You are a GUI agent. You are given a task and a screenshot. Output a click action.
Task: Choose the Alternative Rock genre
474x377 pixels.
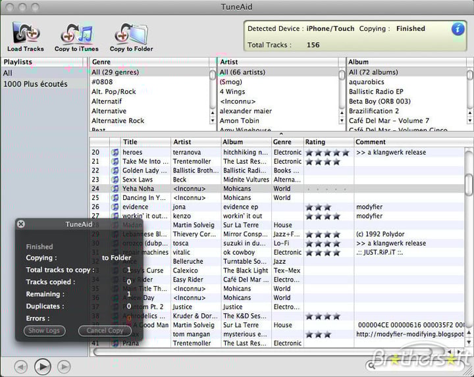(149, 120)
